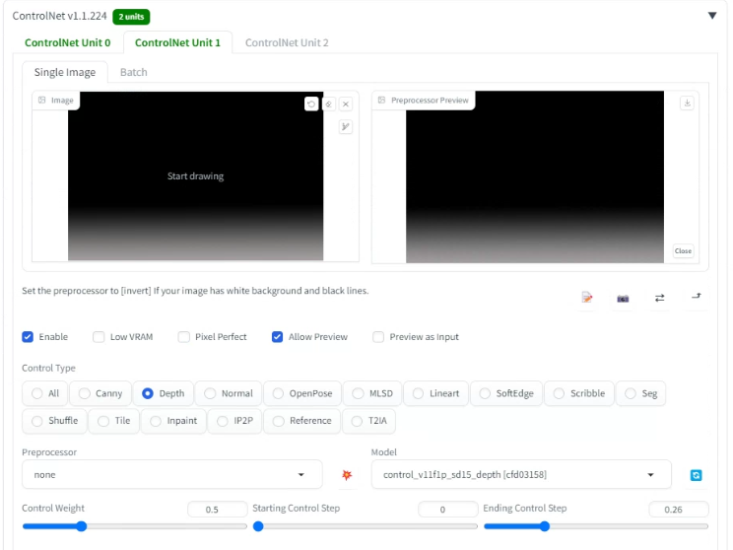Click the image icon in the Image label

coord(42,101)
